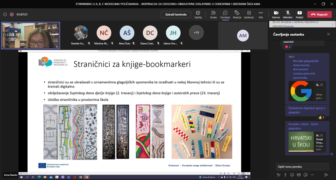Viewport: 336px width, 180px height.
Task: Click the Podijeli share screen icon
Action: pos(299,13)
